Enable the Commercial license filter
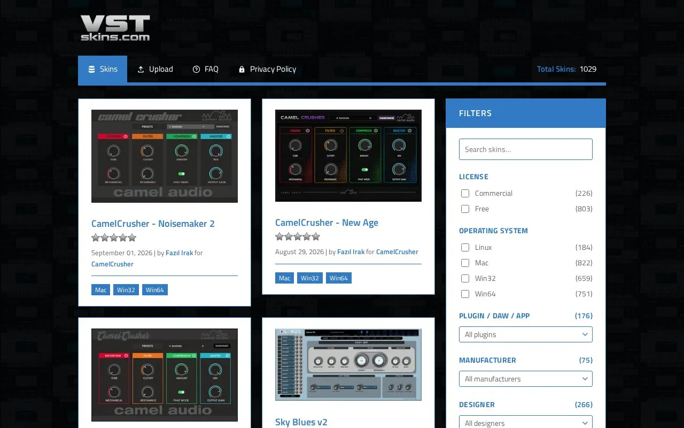 point(465,193)
